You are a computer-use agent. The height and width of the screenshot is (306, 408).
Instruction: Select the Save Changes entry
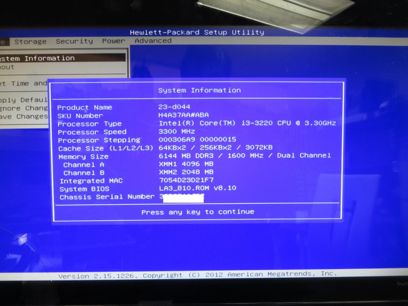24,116
